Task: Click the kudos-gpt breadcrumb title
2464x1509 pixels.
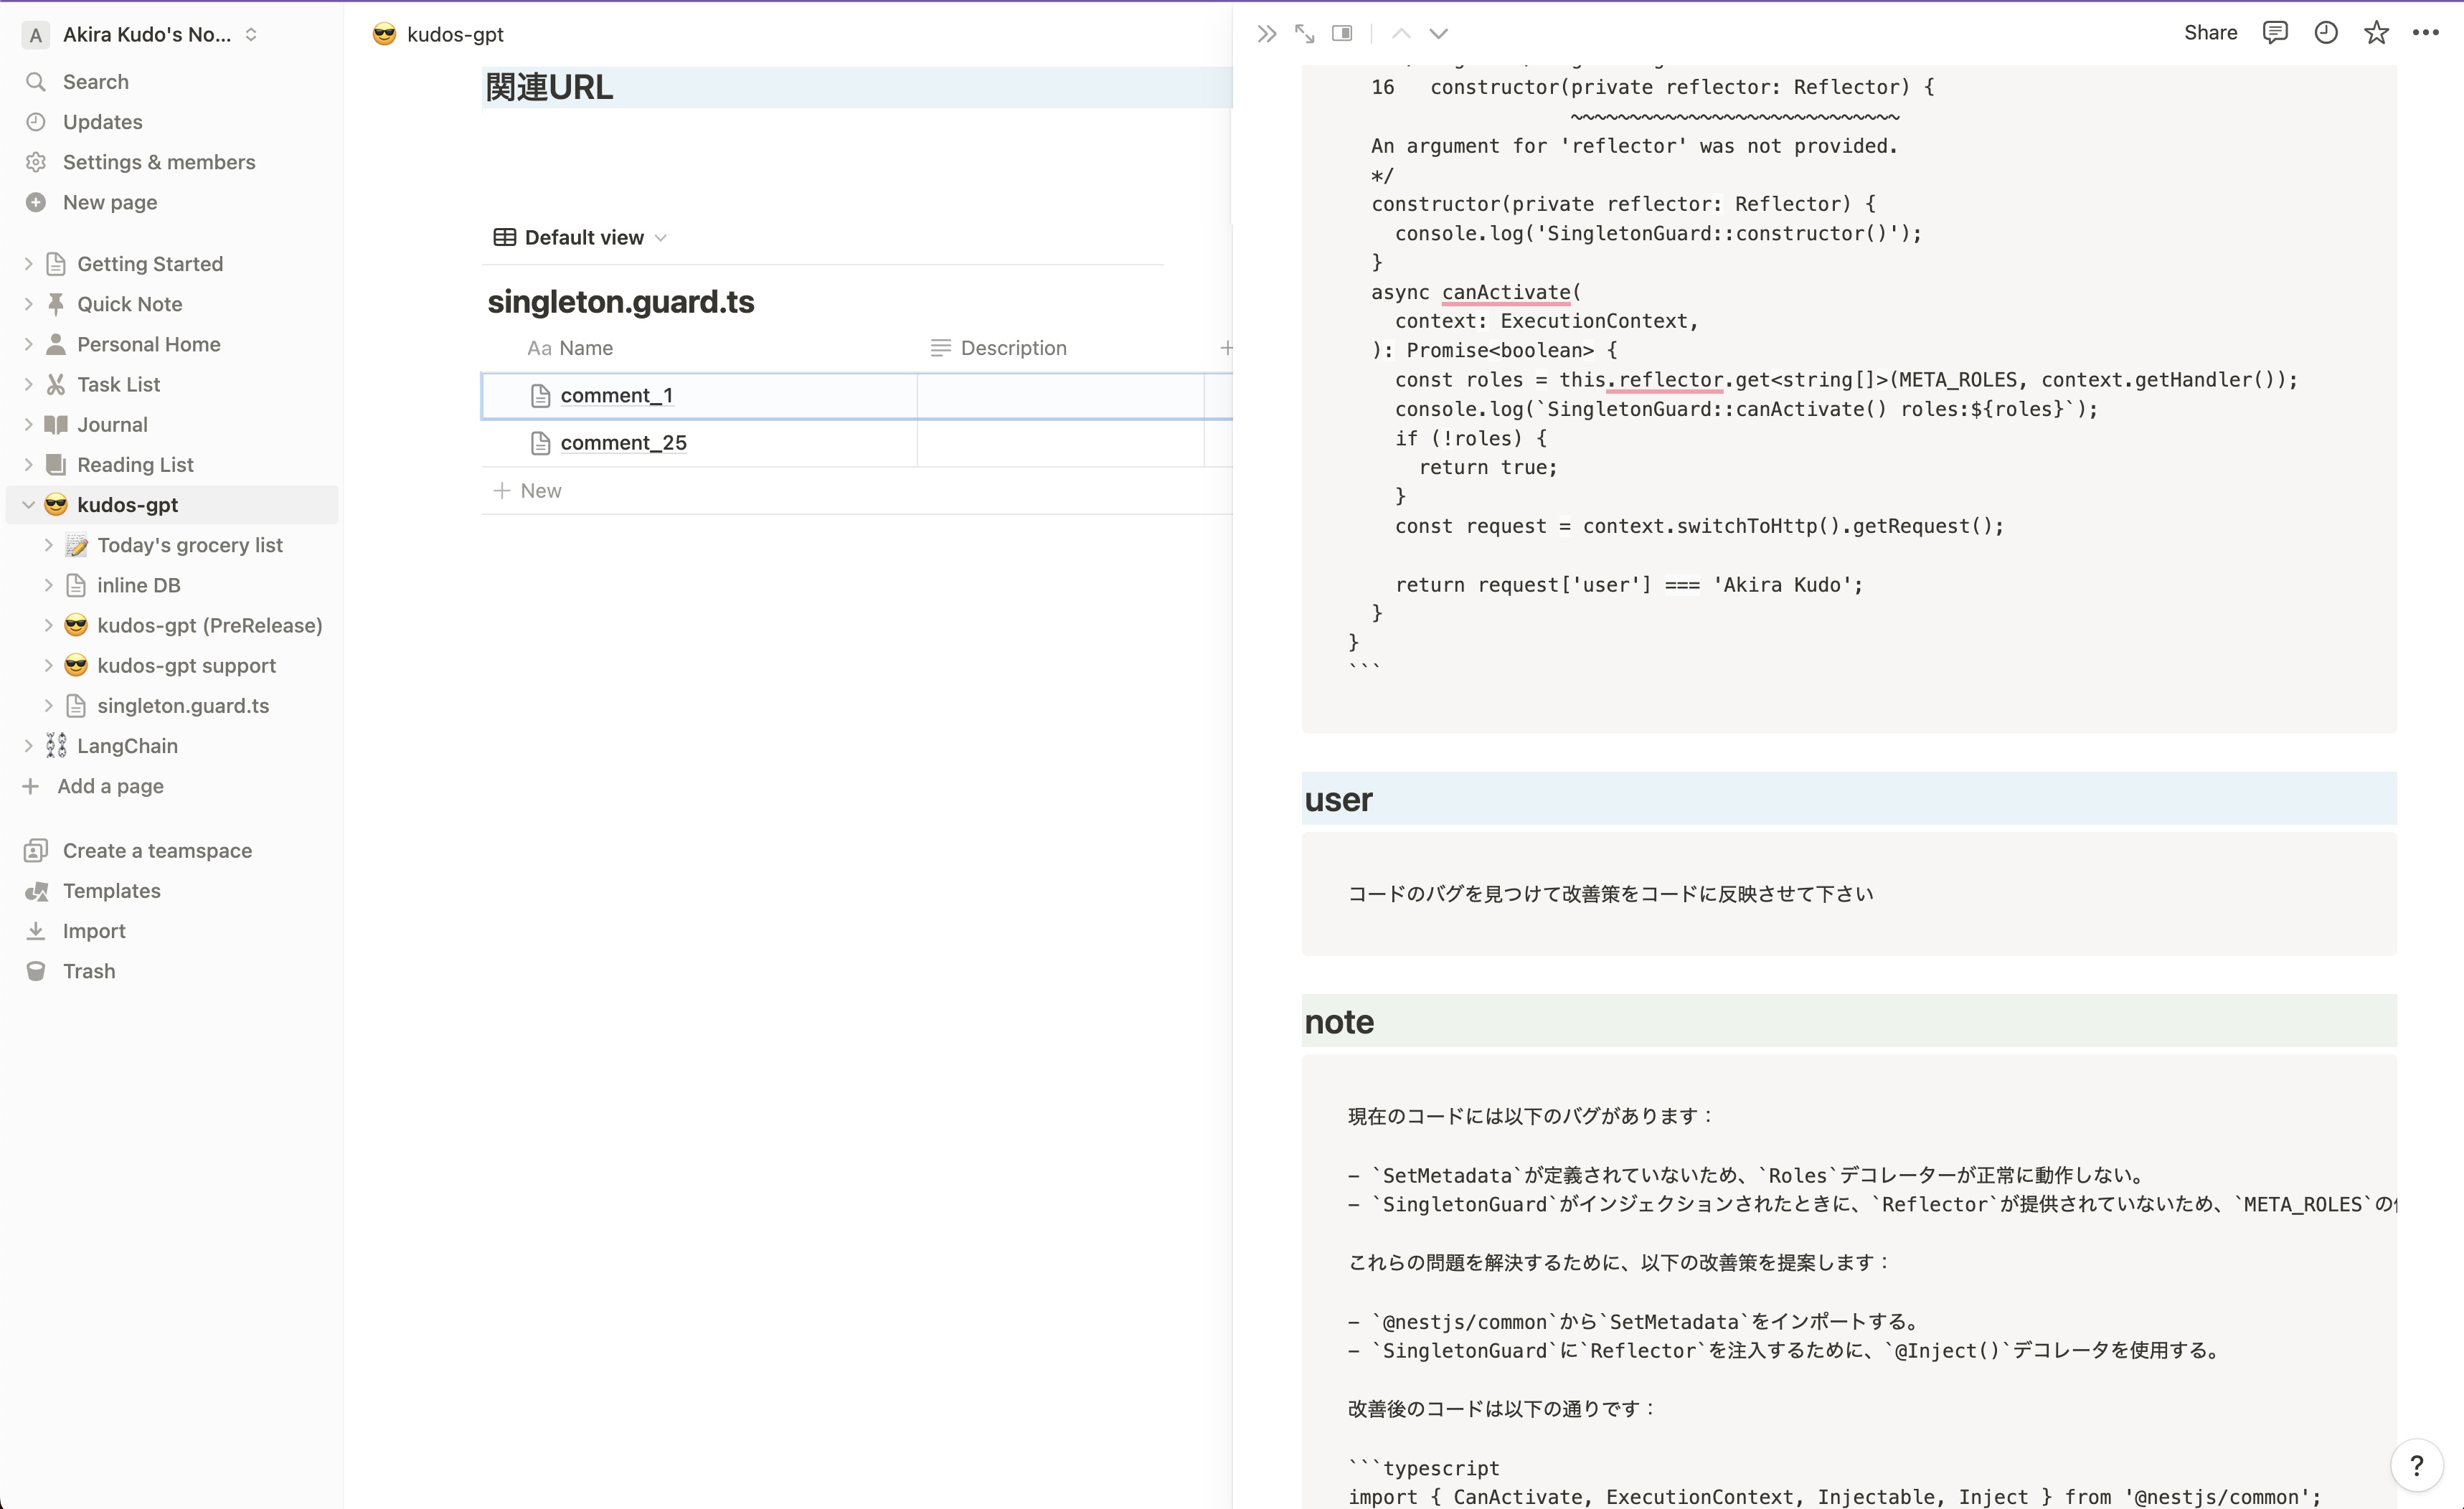Action: pos(455,34)
